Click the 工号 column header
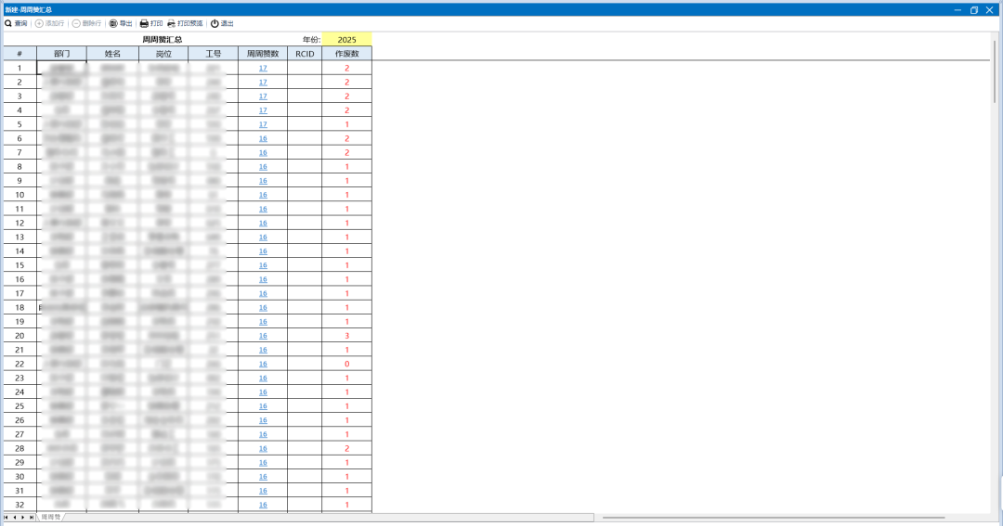Viewport: 1003px width, 526px height. tap(214, 54)
